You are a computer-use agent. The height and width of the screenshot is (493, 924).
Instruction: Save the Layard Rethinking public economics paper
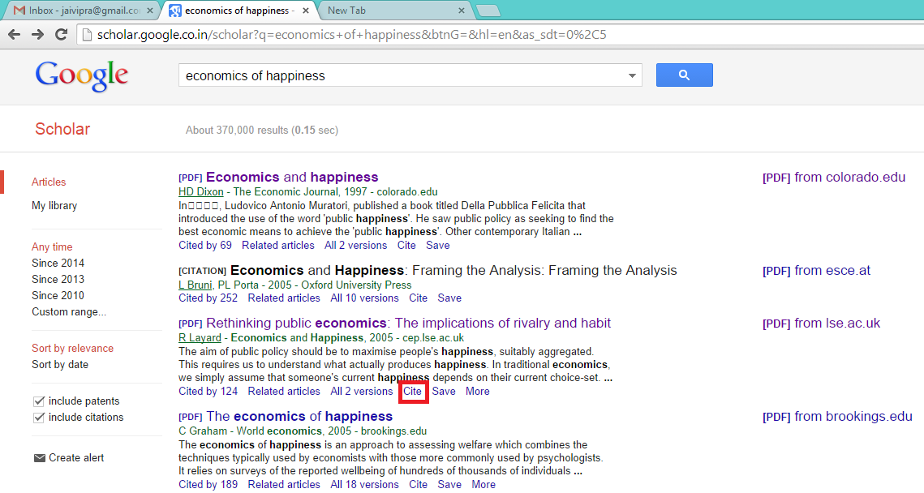[444, 391]
